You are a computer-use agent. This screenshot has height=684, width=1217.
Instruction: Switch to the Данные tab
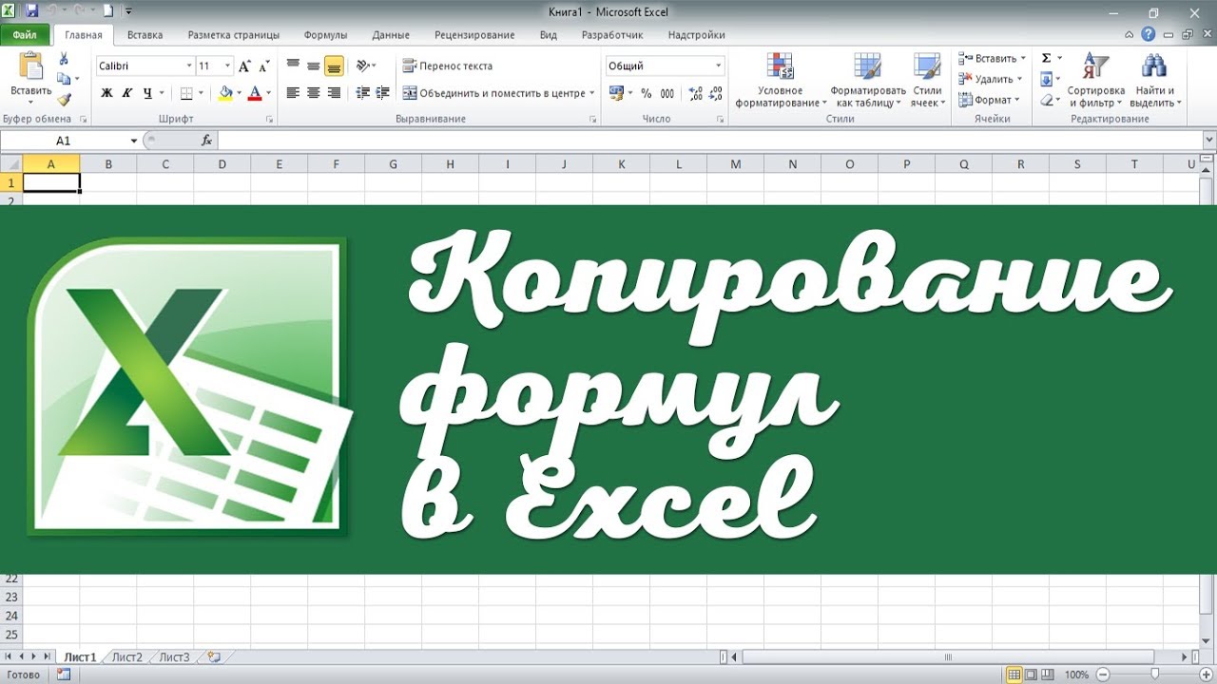coord(391,35)
